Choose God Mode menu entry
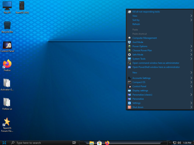194x145 pixels. (x=160, y=42)
